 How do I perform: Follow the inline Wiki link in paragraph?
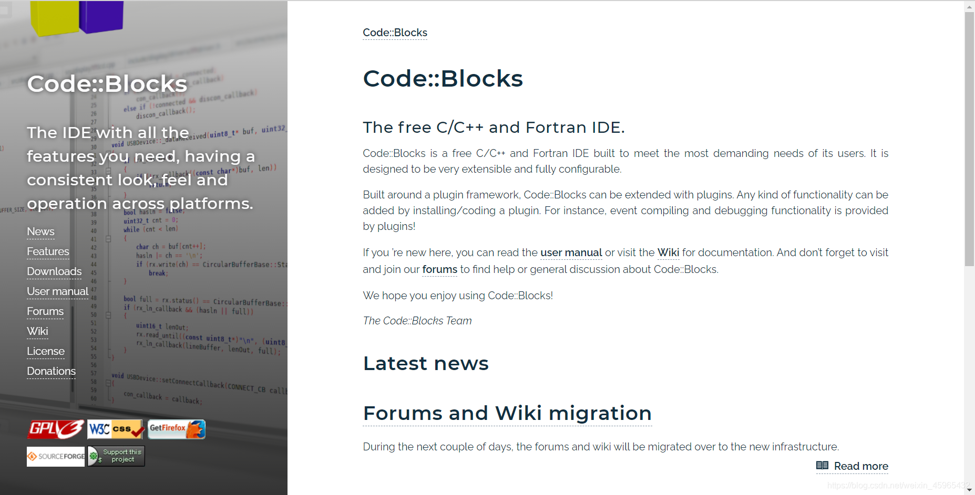(x=668, y=252)
